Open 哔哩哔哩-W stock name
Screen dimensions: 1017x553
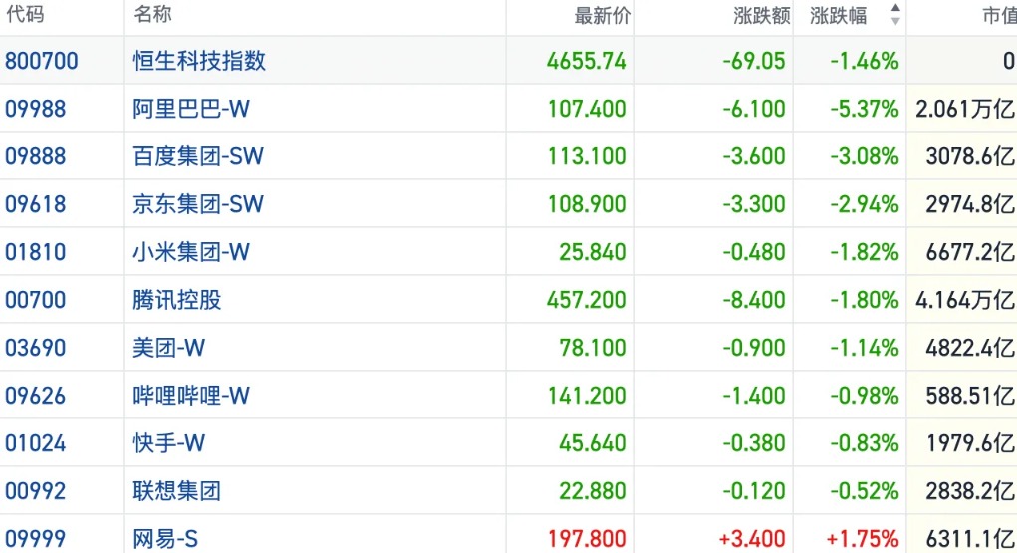(x=191, y=396)
